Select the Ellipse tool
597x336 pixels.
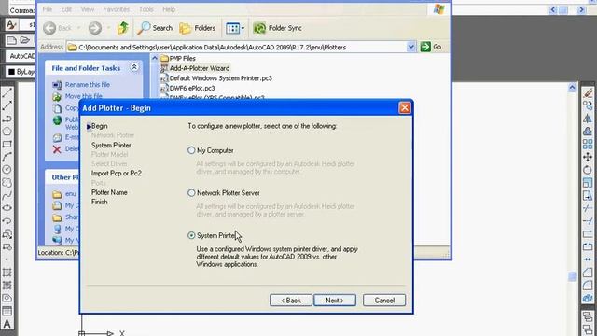(x=7, y=208)
